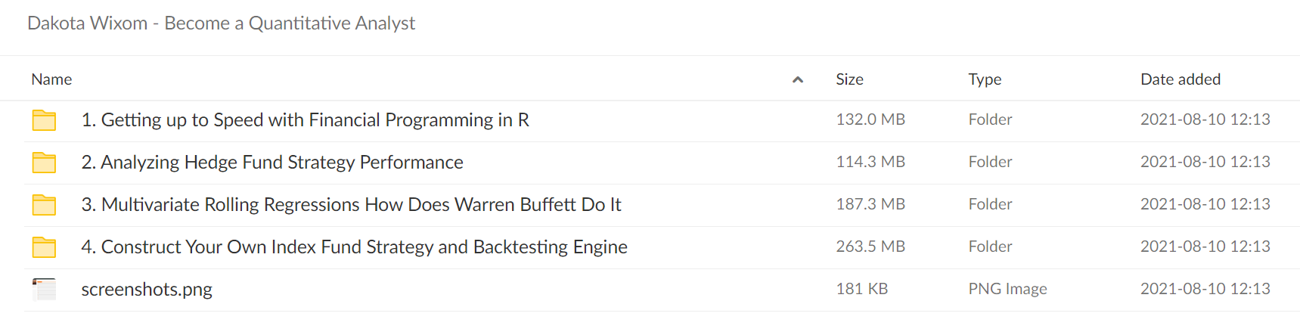This screenshot has height=335, width=1300.
Task: Select the 263.5 MB size cell
Action: [x=870, y=247]
